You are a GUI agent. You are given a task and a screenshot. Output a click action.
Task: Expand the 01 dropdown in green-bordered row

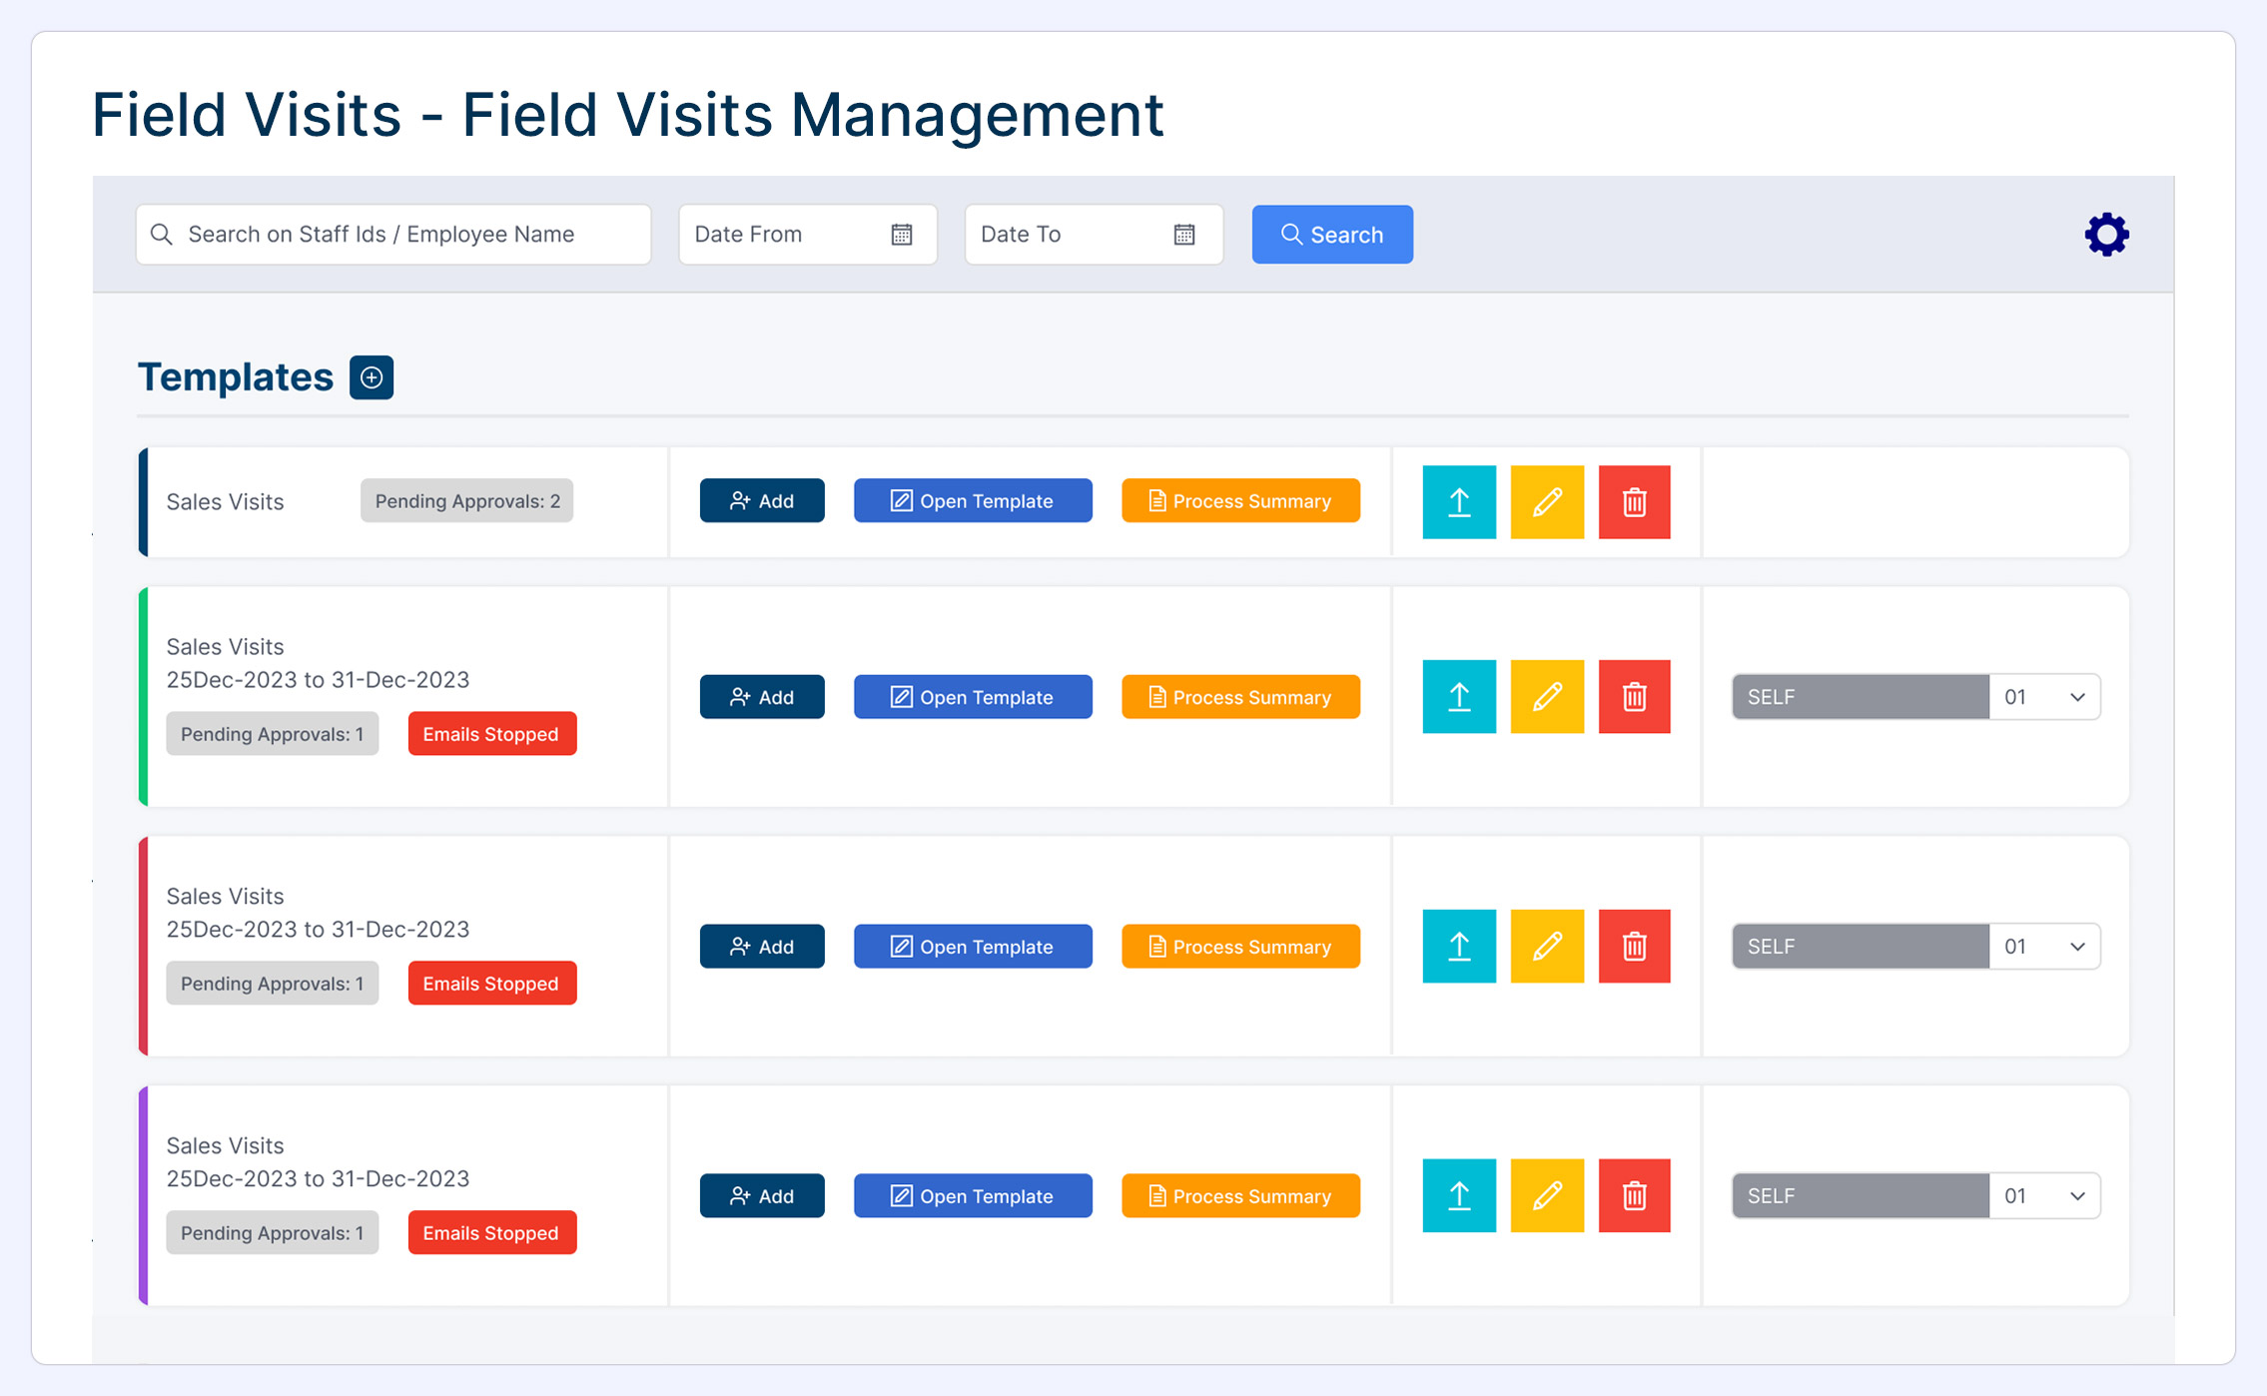pyautogui.click(x=2044, y=697)
